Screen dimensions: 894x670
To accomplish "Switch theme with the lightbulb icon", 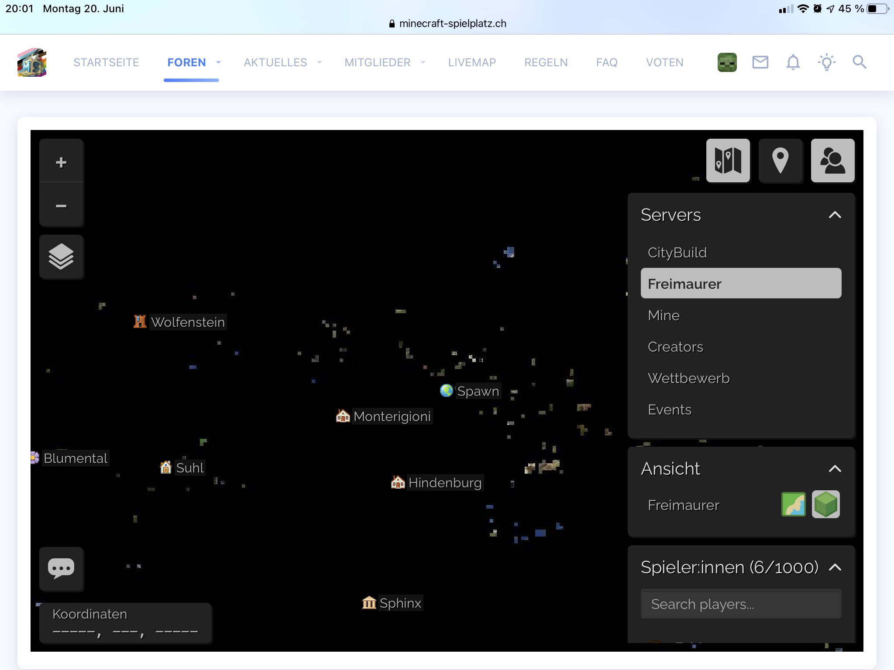I will pyautogui.click(x=826, y=62).
